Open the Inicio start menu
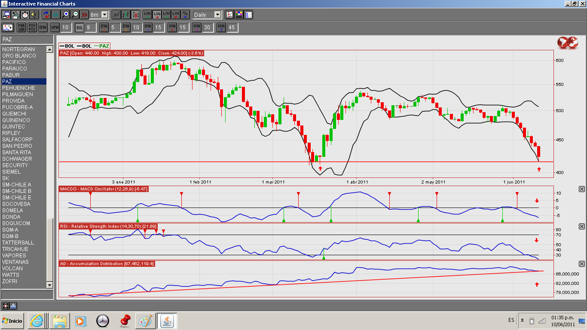The width and height of the screenshot is (587, 330). tap(12, 321)
